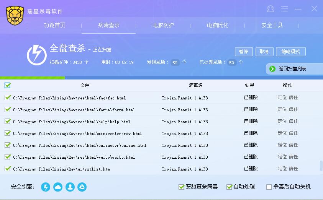Screen dimensions: 323x200
Task: Open the customer service headset icon
Action: pos(270,9)
